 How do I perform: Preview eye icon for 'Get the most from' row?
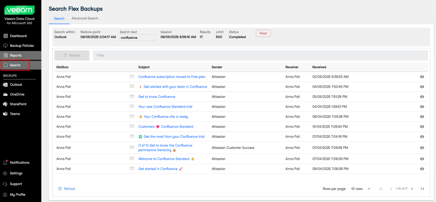422,137
